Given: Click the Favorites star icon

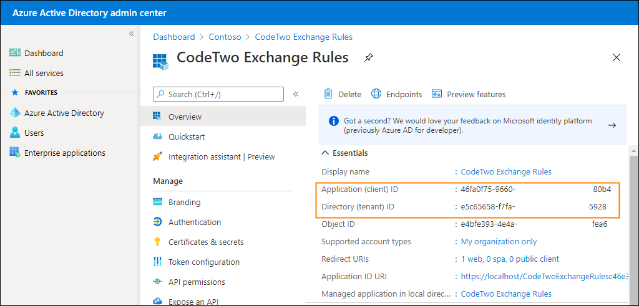Looking at the screenshot, I should (x=15, y=93).
